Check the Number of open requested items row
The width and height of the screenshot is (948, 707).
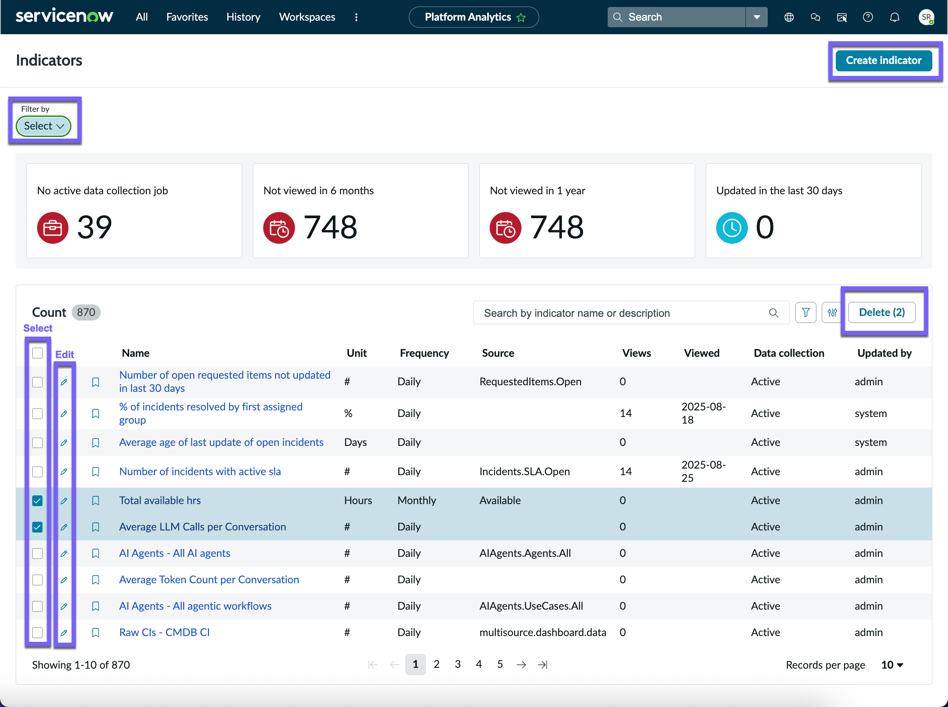tap(37, 382)
